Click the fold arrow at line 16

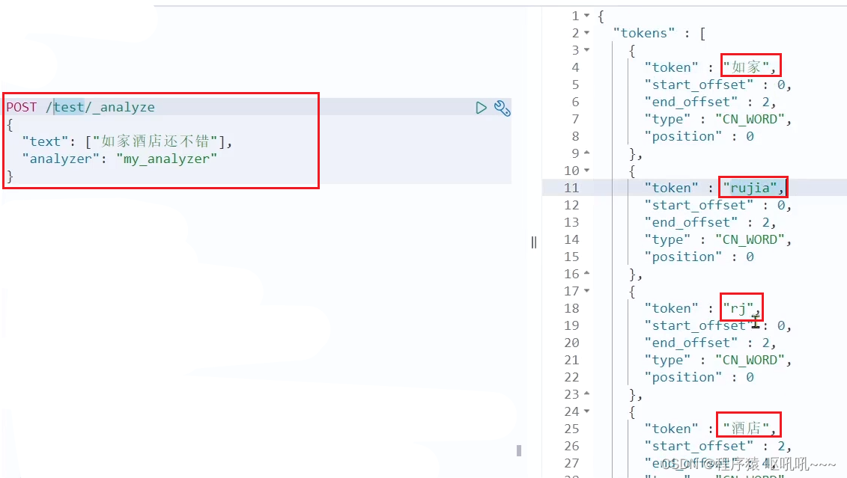pos(587,274)
